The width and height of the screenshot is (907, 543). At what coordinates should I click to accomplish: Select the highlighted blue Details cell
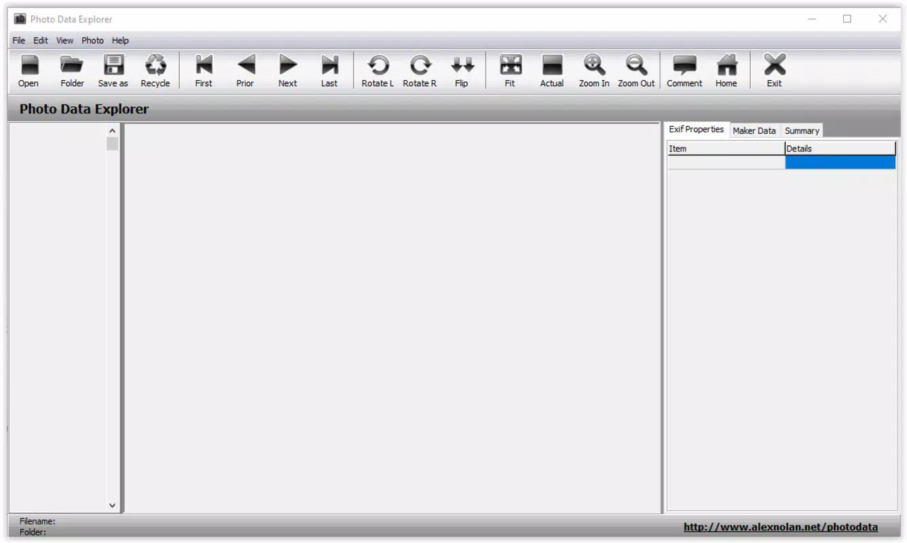pyautogui.click(x=840, y=162)
